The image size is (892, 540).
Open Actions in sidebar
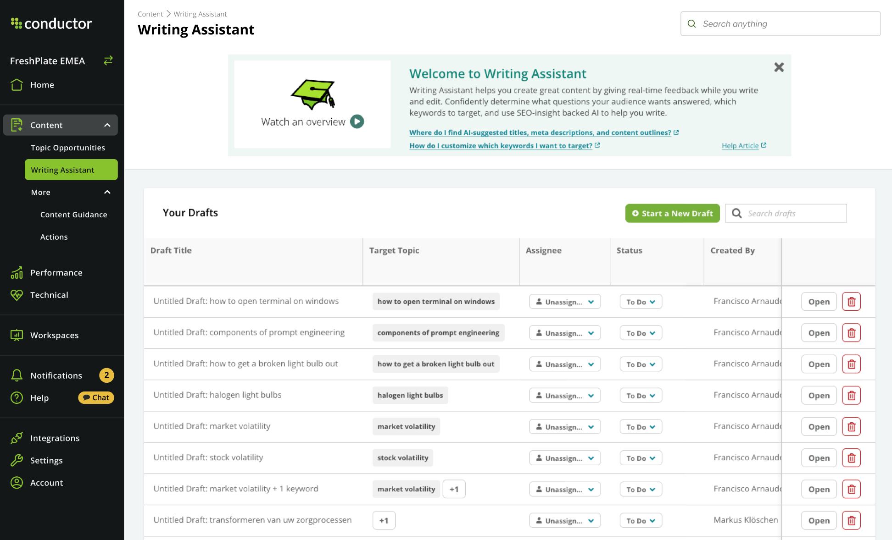tap(54, 237)
